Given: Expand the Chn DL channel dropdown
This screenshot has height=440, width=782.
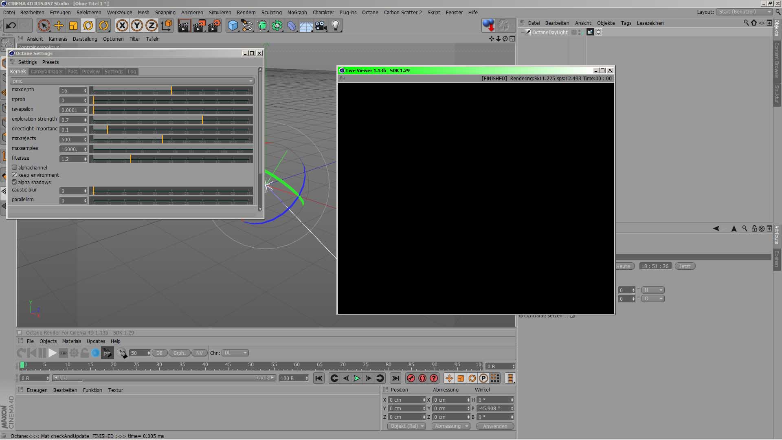Looking at the screenshot, I should 235,353.
